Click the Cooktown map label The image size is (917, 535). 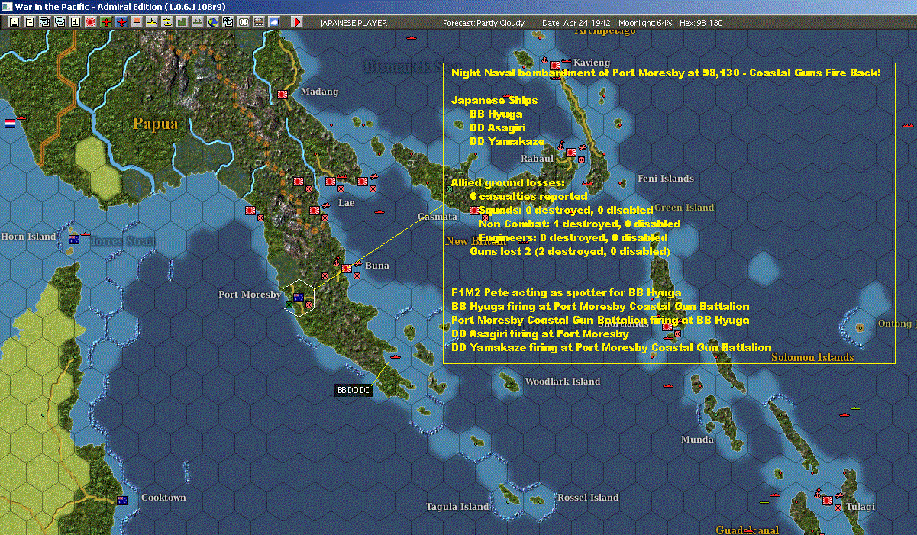tap(163, 498)
